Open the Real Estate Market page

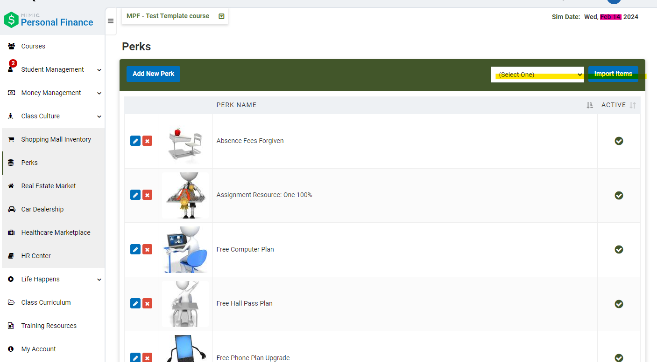pyautogui.click(x=49, y=186)
